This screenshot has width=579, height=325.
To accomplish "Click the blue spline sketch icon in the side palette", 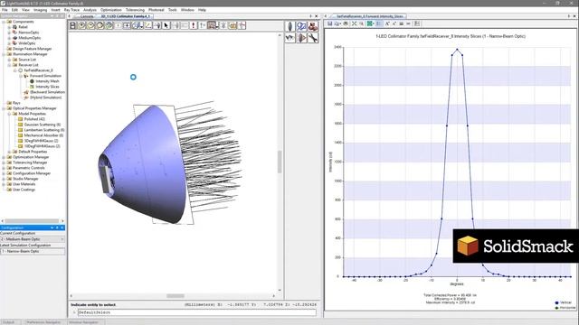I will click(x=301, y=26).
